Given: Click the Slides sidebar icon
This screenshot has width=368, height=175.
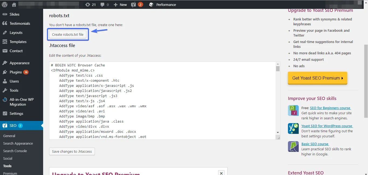Looking at the screenshot, I should tap(5, 14).
